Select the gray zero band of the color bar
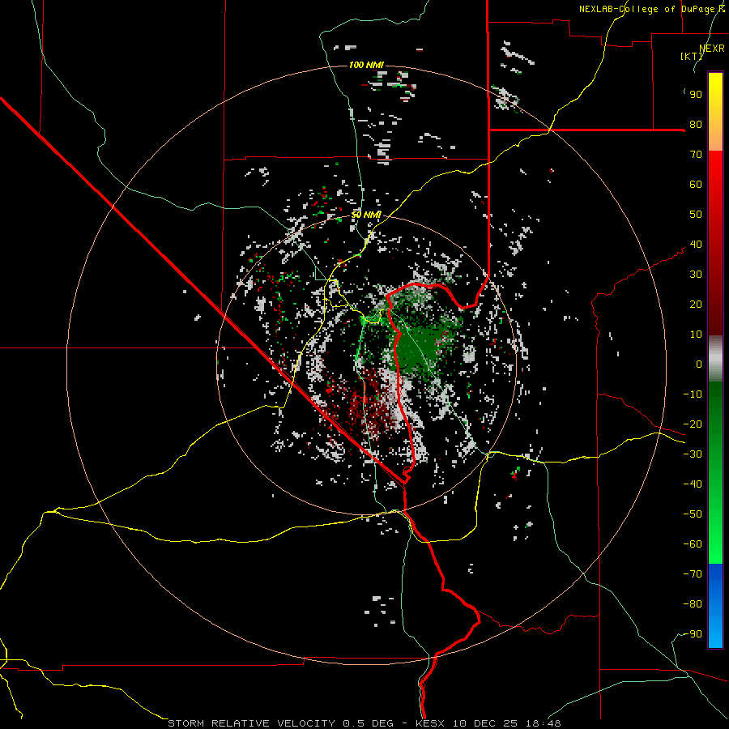729x729 pixels. (715, 359)
